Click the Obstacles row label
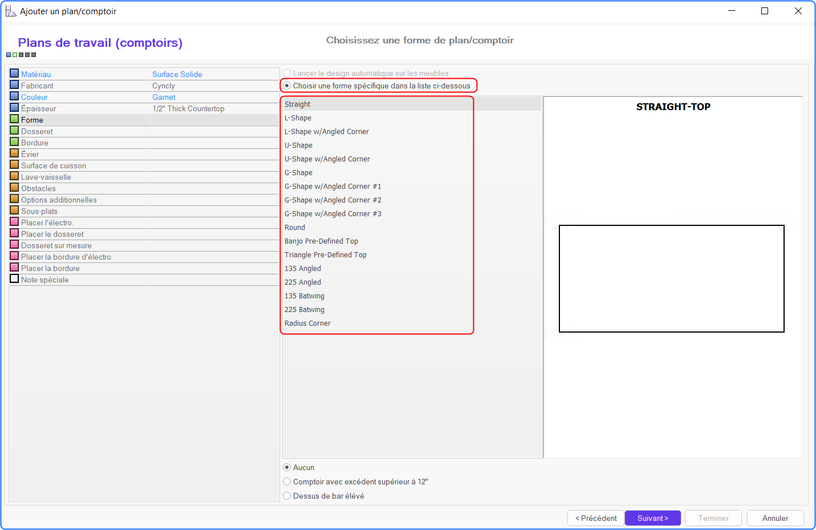Viewport: 816px width, 530px height. (x=39, y=188)
